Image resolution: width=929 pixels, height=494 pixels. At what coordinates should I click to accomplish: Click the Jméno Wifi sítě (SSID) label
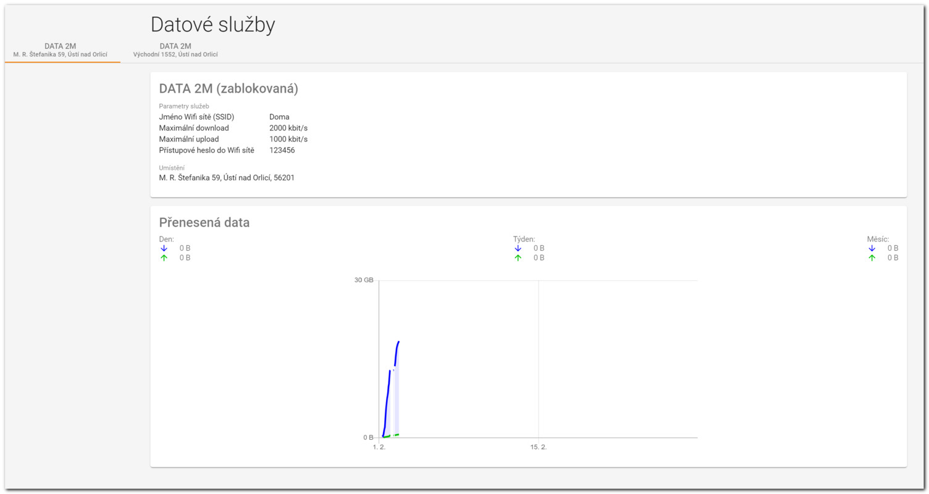[x=196, y=117]
